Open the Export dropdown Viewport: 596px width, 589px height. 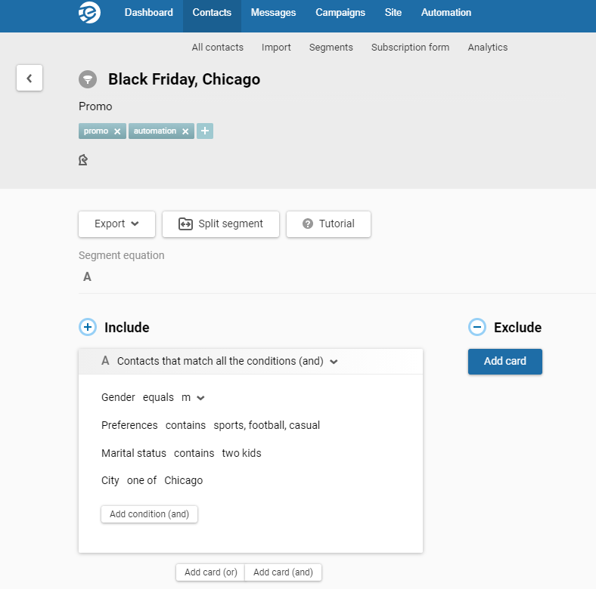pyautogui.click(x=116, y=224)
